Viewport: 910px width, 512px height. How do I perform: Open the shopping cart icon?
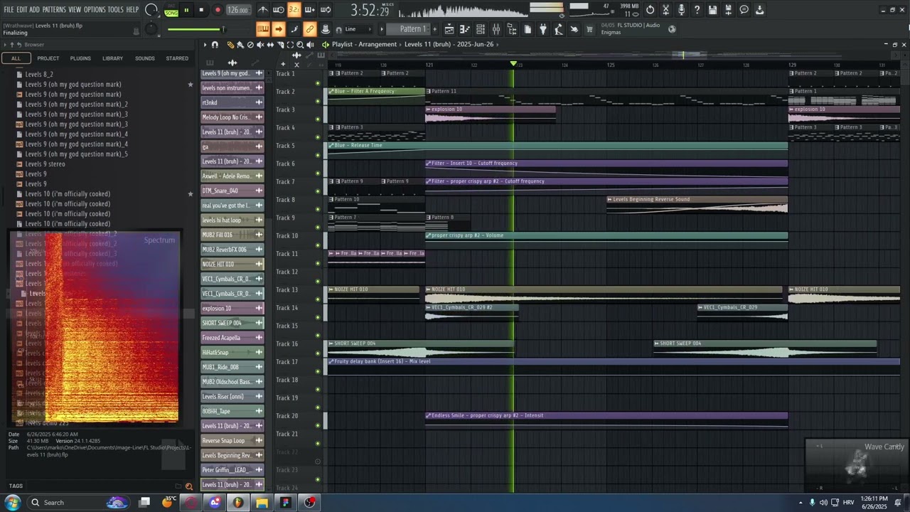pos(589,29)
